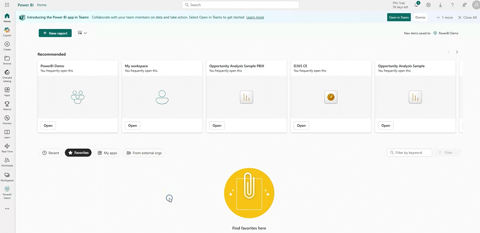Open the settings gear
Viewport: 480px width, 233px height.
point(428,5)
